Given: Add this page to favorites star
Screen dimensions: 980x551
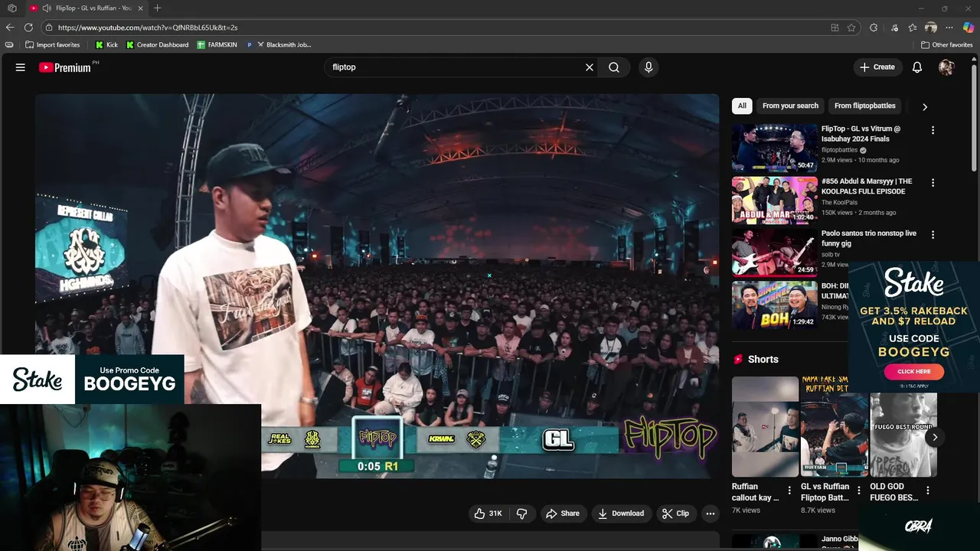Looking at the screenshot, I should tap(851, 28).
